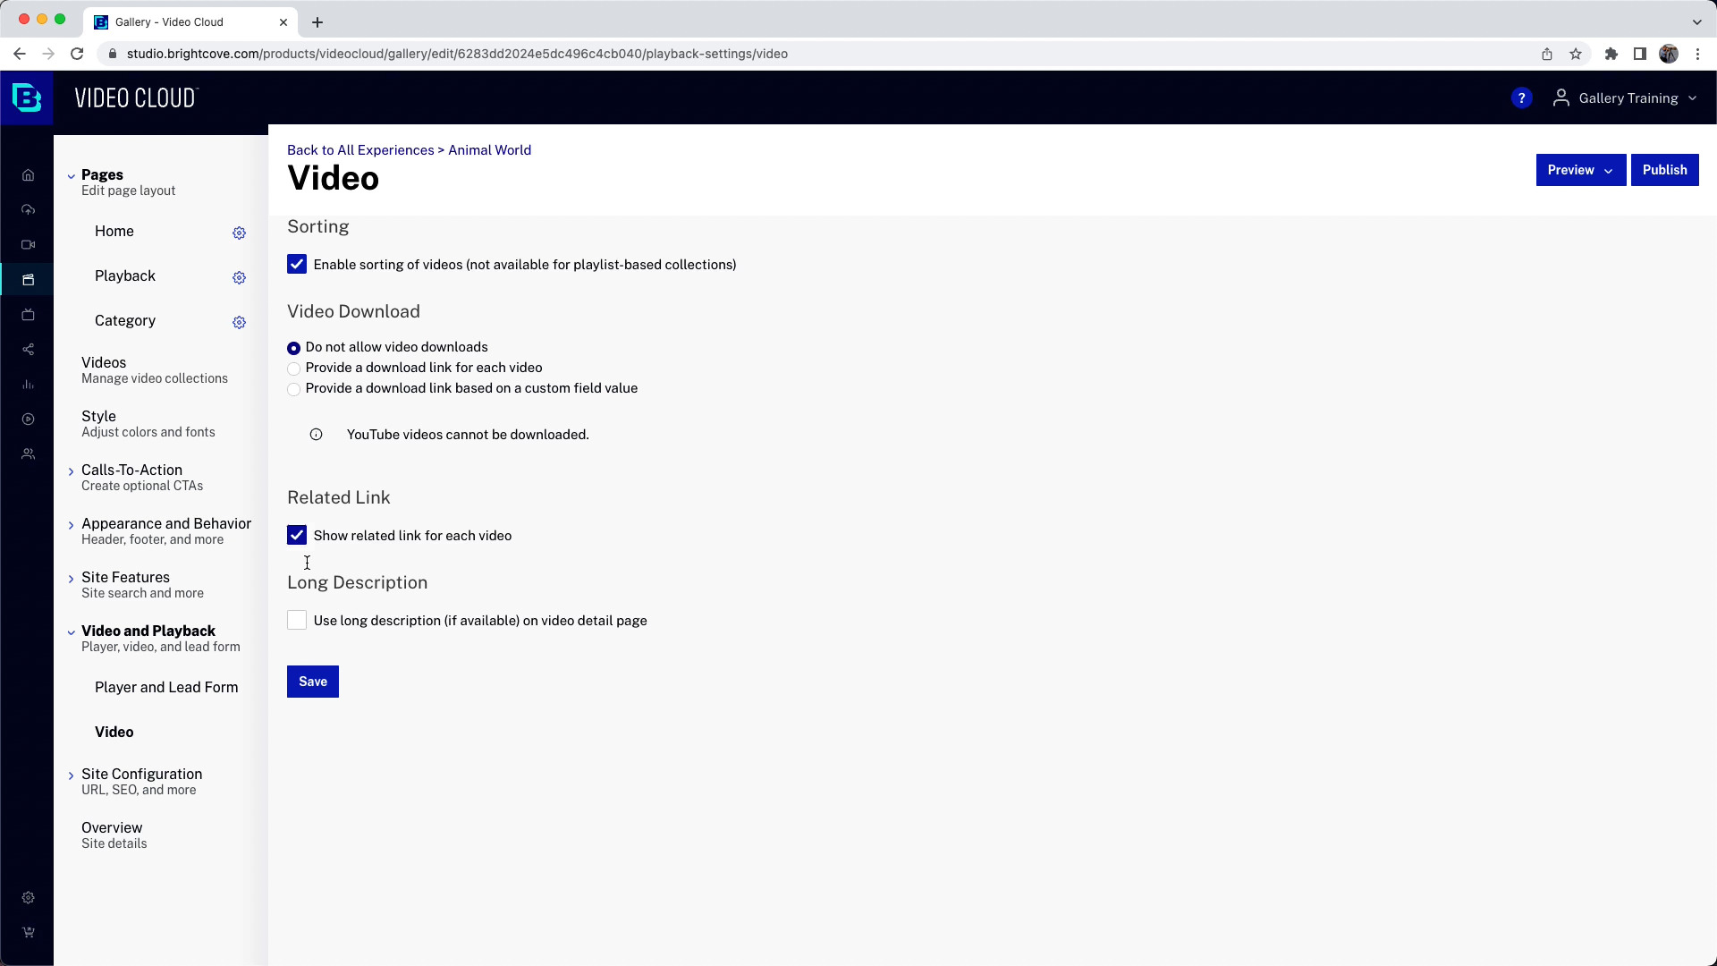Toggle Enable sorting of videos checkbox
The height and width of the screenshot is (966, 1717).
[297, 263]
